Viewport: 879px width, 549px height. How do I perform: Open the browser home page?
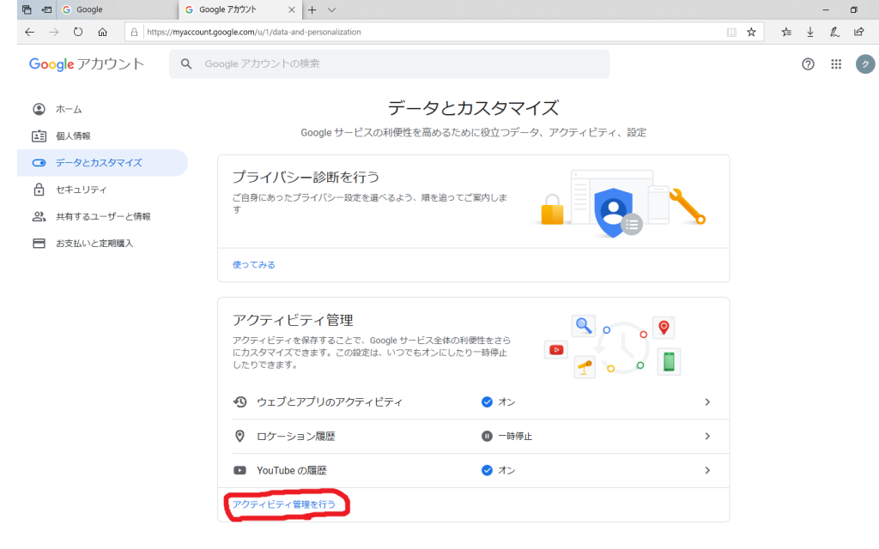point(103,32)
